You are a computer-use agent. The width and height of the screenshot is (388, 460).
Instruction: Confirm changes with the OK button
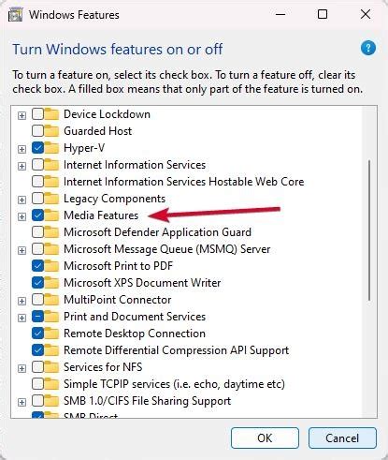(265, 438)
